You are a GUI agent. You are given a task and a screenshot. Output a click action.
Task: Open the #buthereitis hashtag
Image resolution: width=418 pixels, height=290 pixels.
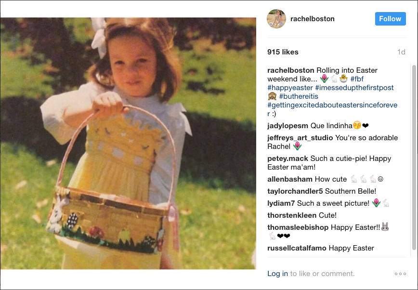pyautogui.click(x=299, y=96)
